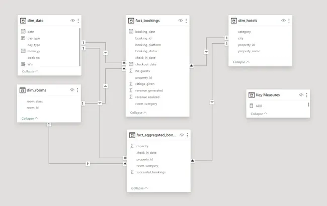The height and width of the screenshot is (206, 327).
Task: Click the Key Measures table icon
Action: coord(252,95)
